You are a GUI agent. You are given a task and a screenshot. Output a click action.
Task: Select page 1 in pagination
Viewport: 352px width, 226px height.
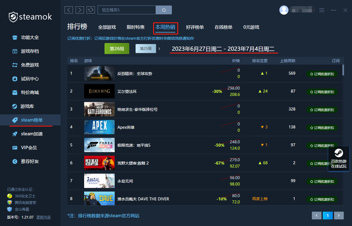point(328,216)
